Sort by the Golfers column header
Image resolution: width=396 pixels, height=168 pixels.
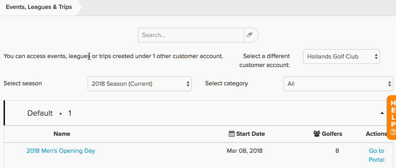(328, 134)
